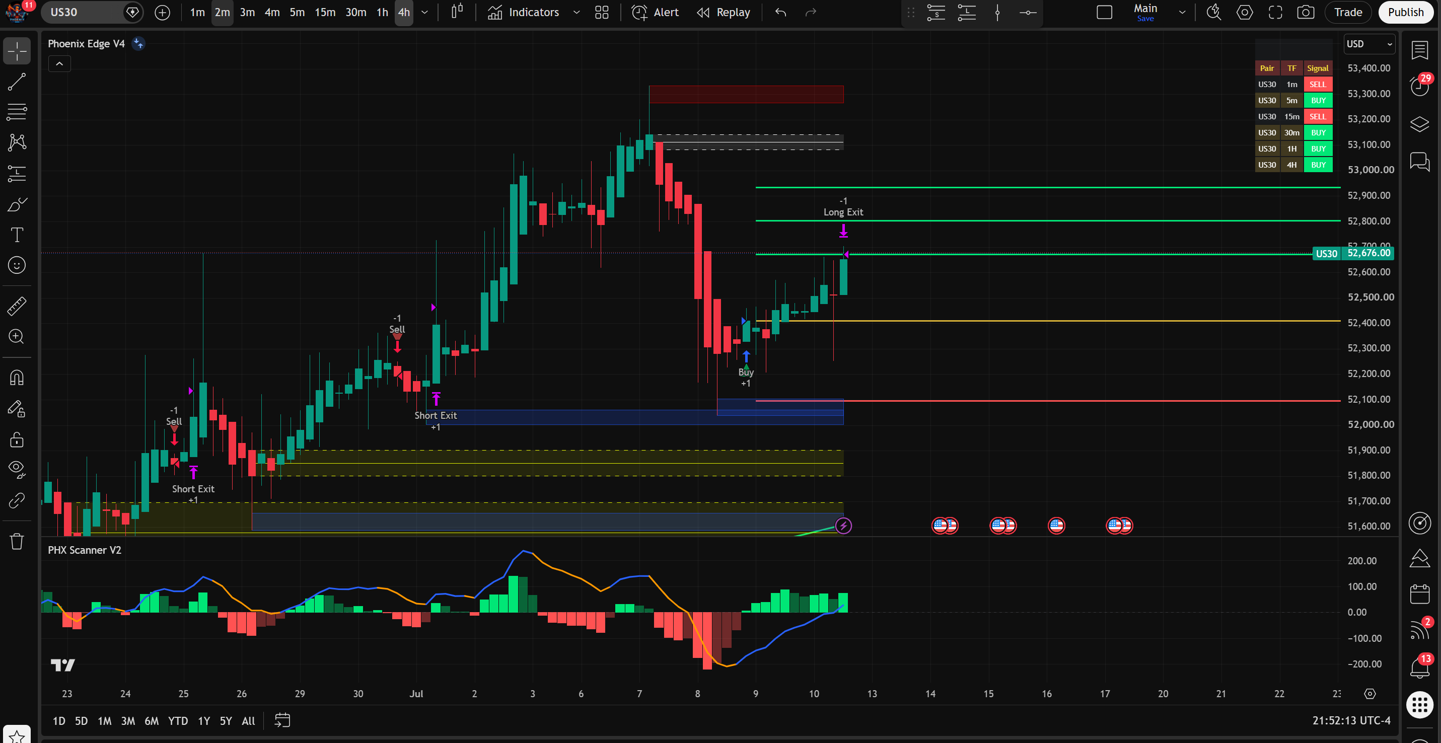Take a chart snapshot with camera icon

1306,12
